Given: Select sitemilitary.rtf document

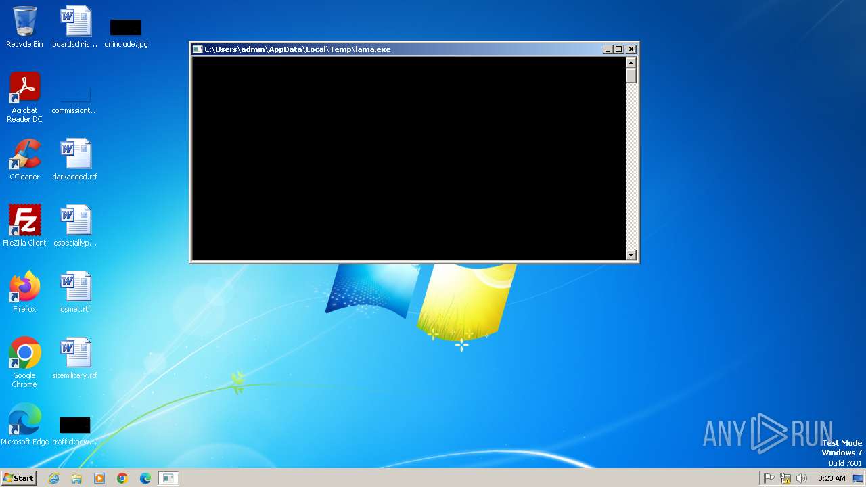Looking at the screenshot, I should click(x=75, y=358).
